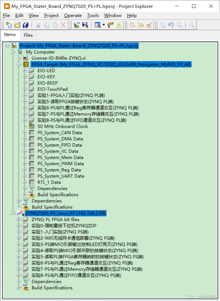
Task: Select FPGA Target Build Specifications item
Action: click(x=58, y=195)
